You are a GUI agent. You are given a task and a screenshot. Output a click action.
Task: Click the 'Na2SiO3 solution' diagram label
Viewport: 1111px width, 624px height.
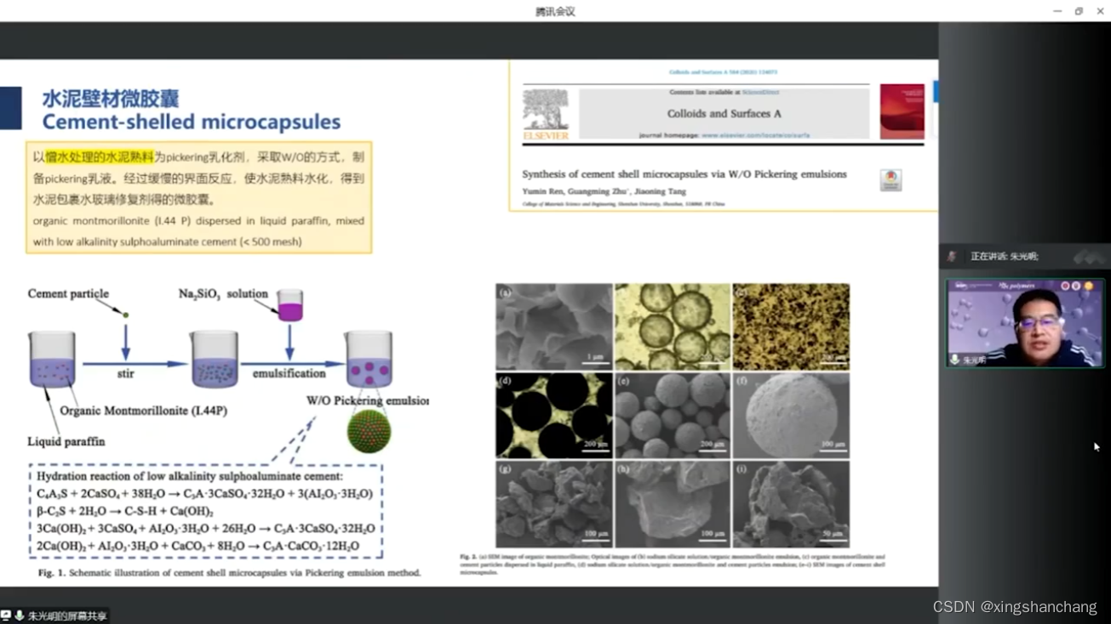click(223, 294)
